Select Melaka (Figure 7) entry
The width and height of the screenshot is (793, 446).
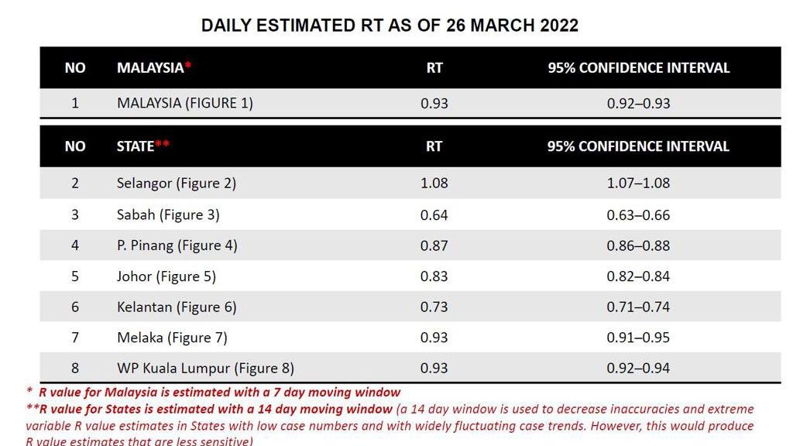pyautogui.click(x=172, y=338)
